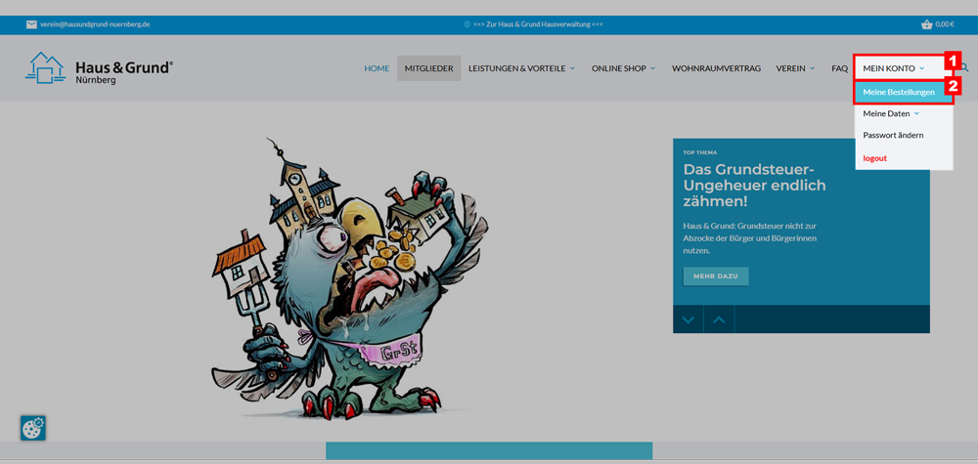Expand the Leistungen & Vorteile menu
The width and height of the screenshot is (978, 464).
521,68
